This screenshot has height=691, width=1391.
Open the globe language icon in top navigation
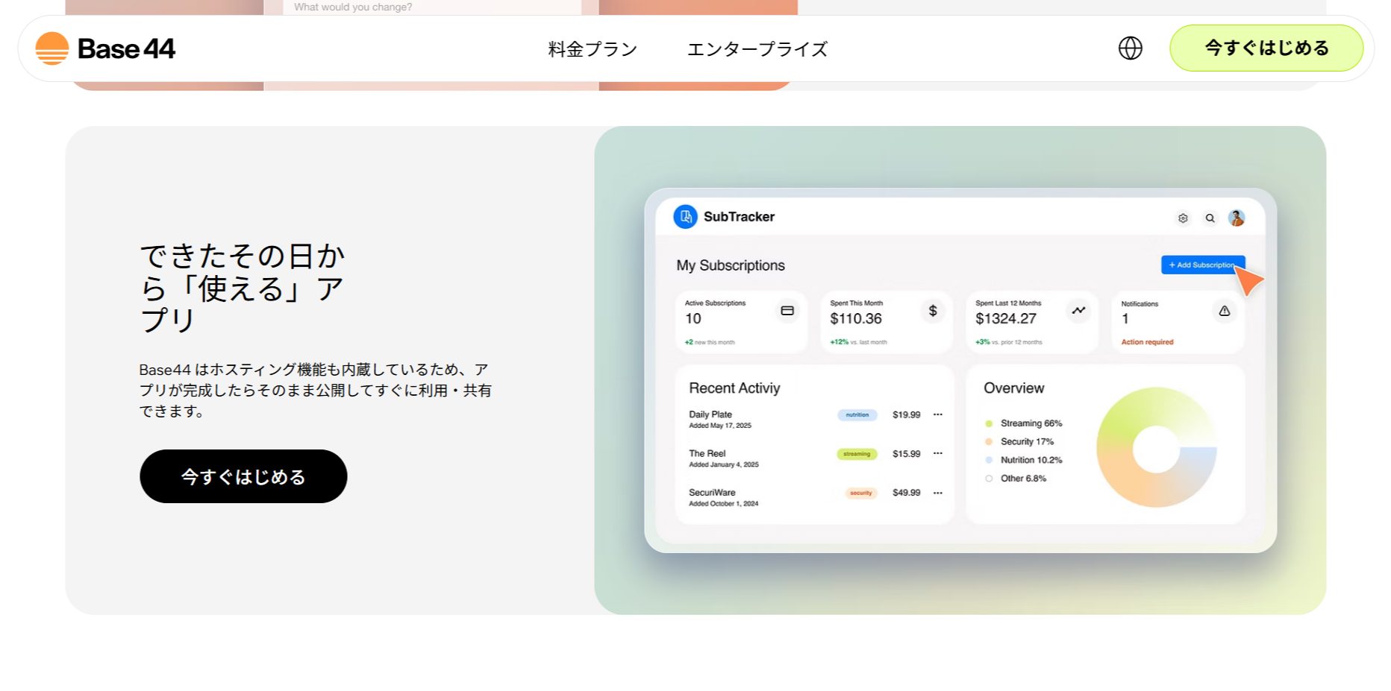(1131, 48)
